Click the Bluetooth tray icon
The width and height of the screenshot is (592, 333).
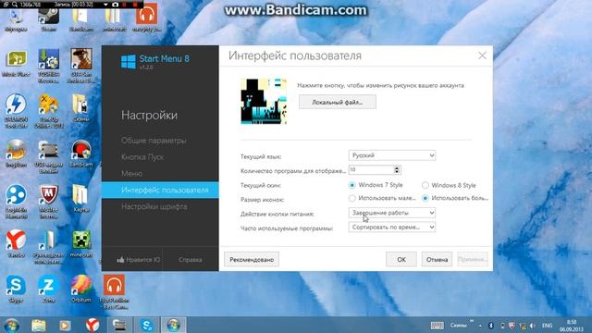click(491, 326)
